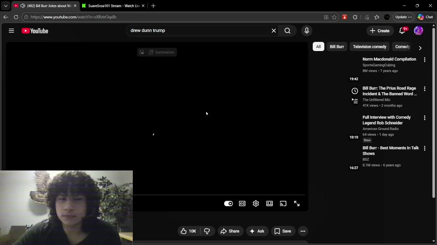Click the page vertical scrollbar

[434, 112]
